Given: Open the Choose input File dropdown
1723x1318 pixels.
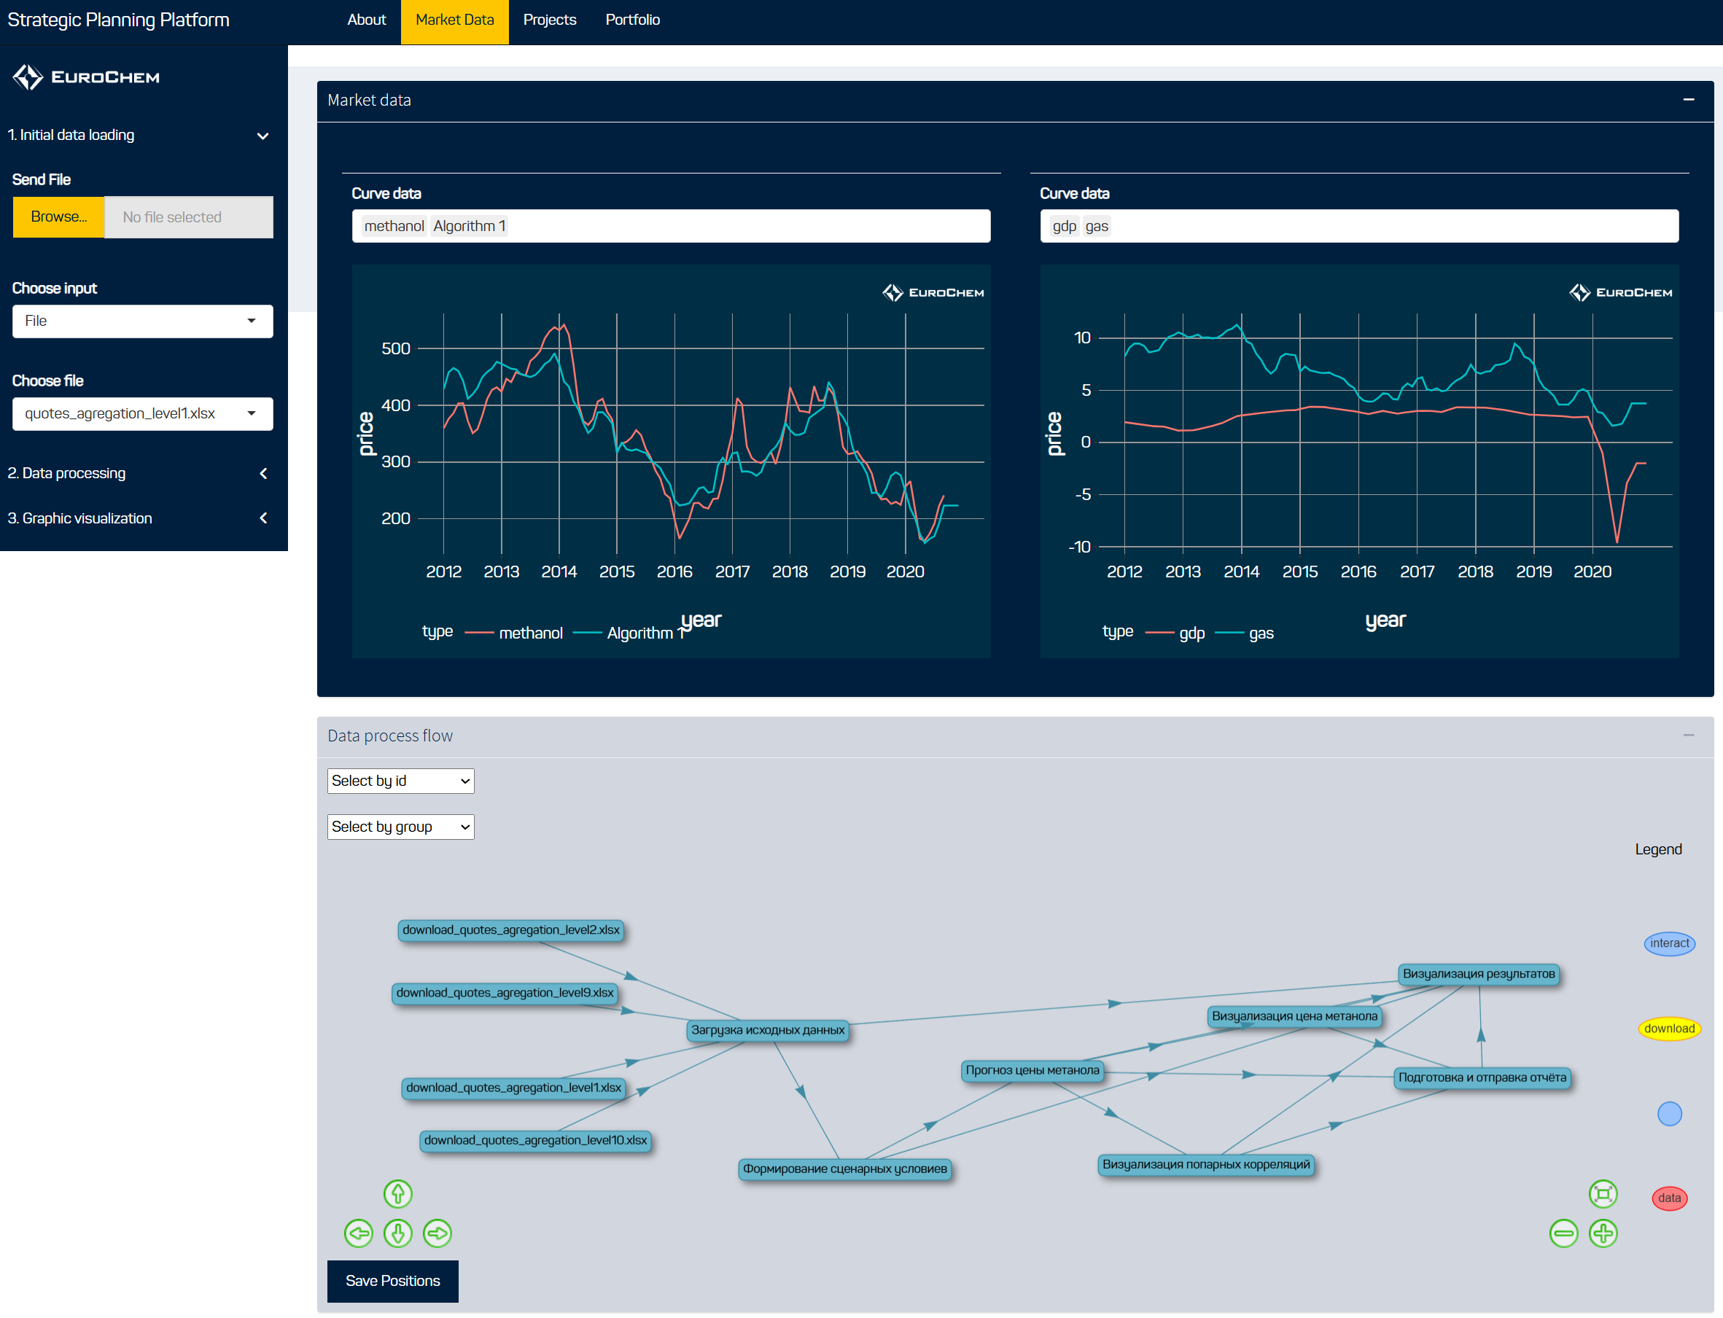Looking at the screenshot, I should coord(142,321).
